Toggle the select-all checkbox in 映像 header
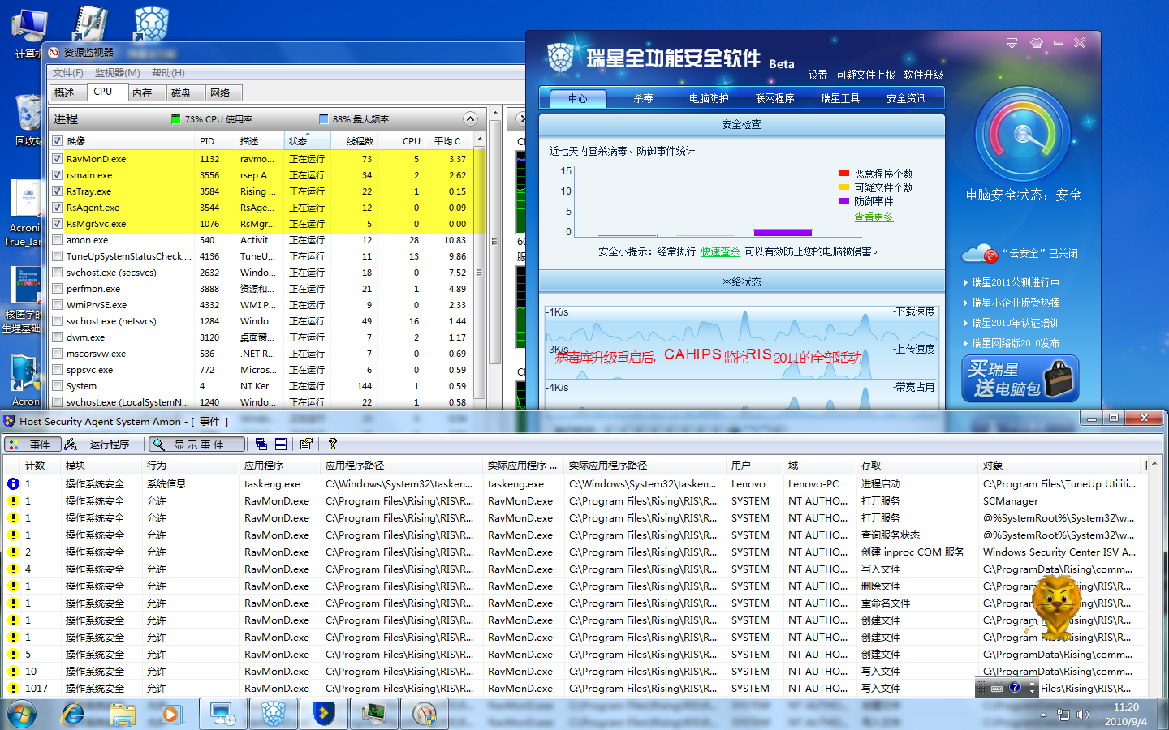 [58, 141]
